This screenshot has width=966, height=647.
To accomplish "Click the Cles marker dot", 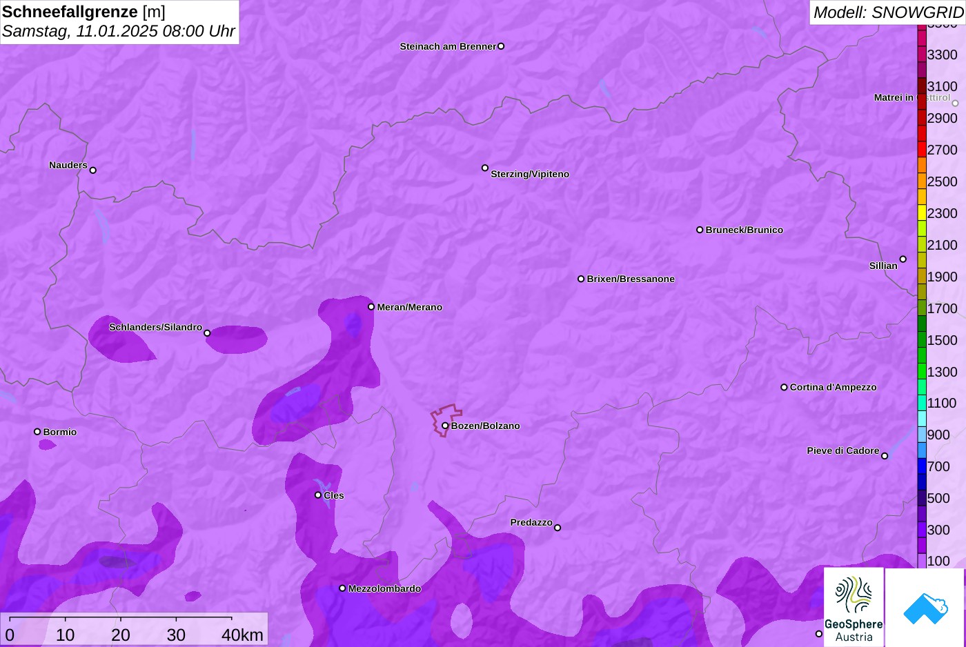I will coord(318,495).
